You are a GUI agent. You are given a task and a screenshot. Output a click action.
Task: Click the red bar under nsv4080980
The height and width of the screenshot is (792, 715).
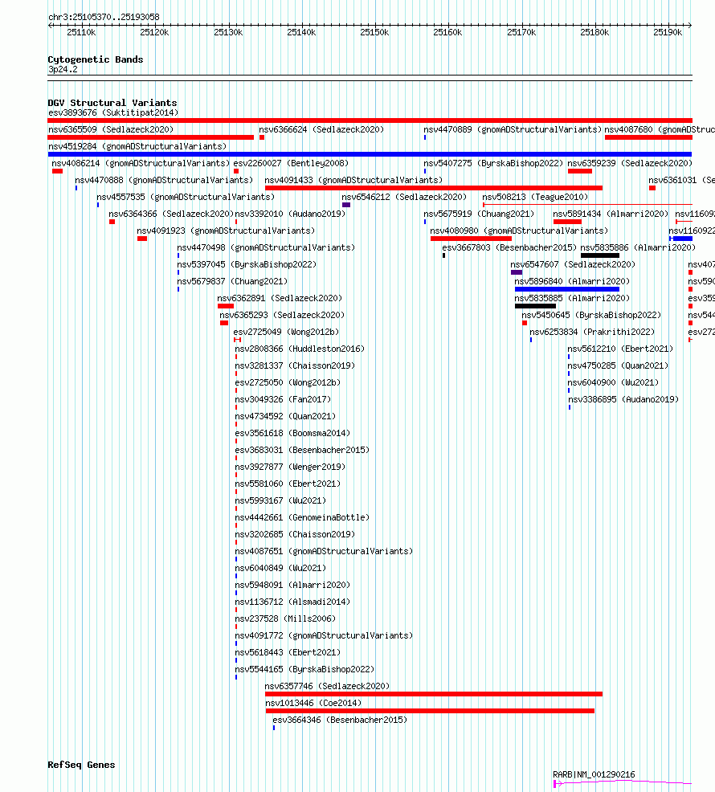pos(471,239)
